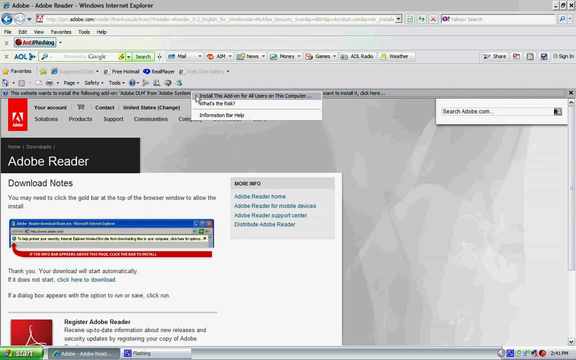Click the blue Help question mark icon

click(132, 83)
